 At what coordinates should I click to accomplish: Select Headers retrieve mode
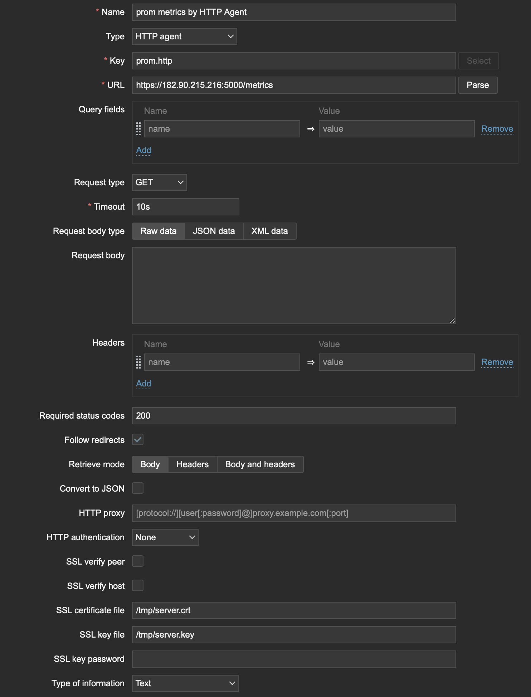(192, 464)
